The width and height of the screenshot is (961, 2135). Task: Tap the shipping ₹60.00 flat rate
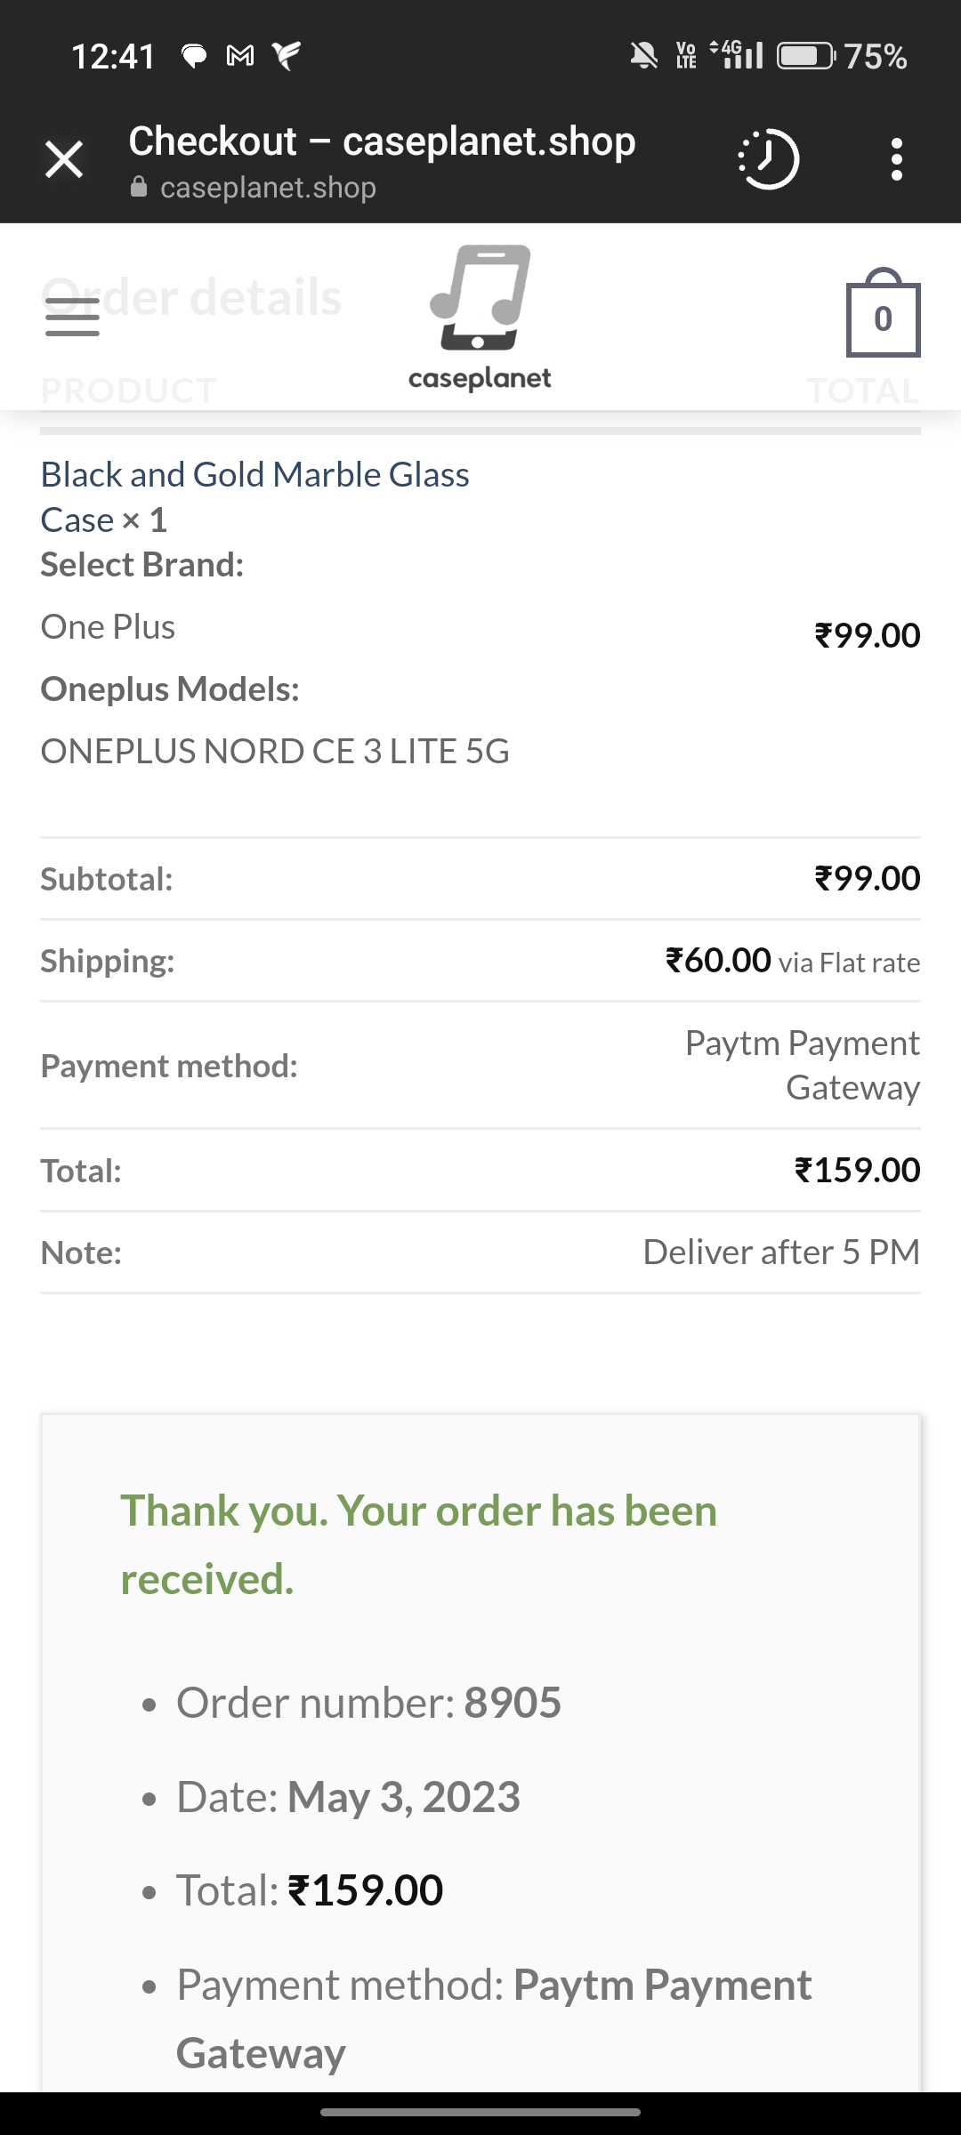792,961
